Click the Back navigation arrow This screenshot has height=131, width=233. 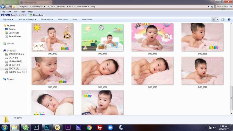3,7
